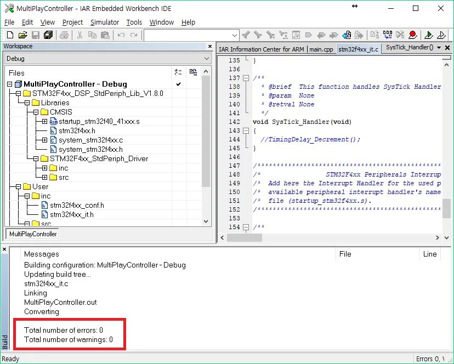Click the Toggle bookmark icon
Viewport: 454px width, 364px height.
pos(308,35)
